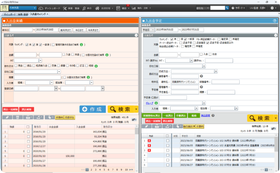
Task: Click the 今日まで button
Action: pos(79,30)
